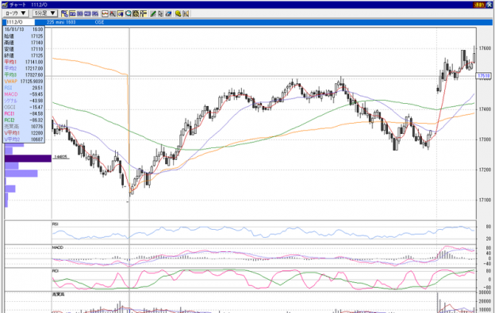Toggle the highlighted first blue-yellow toolbar icon

click(x=65, y=13)
